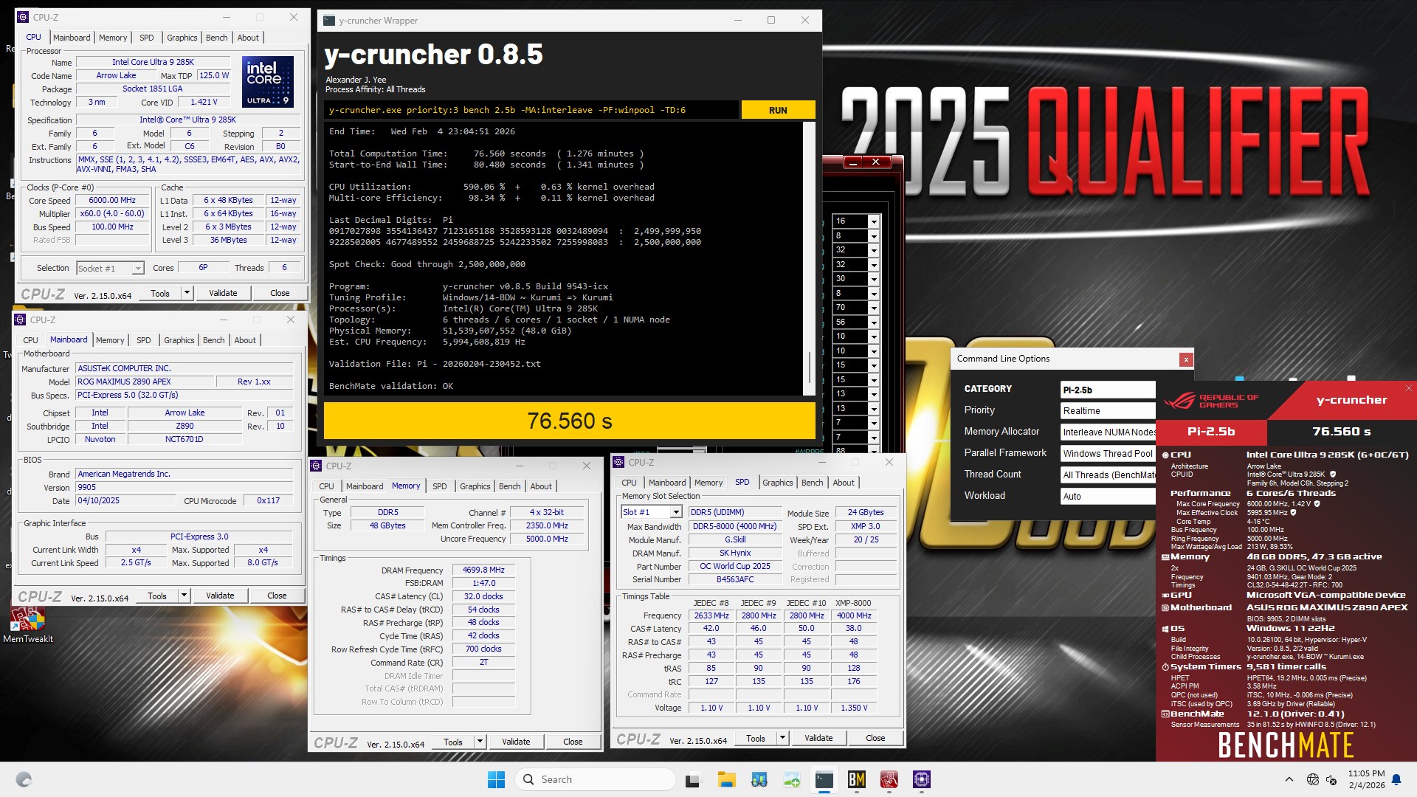
Task: Click the purple CPU-Z taskbar icon
Action: tap(922, 779)
